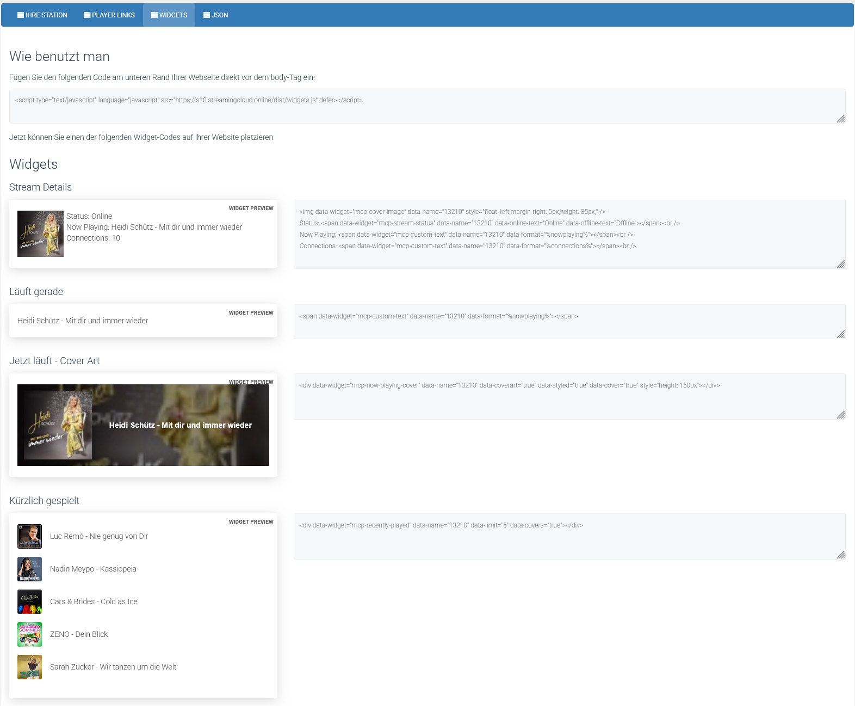Click the Nadin Meypo album thumbnail
Viewport: 855px width, 706px height.
pos(29,569)
